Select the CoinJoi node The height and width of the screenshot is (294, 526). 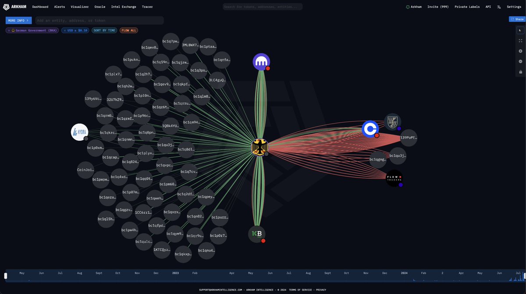(x=85, y=170)
